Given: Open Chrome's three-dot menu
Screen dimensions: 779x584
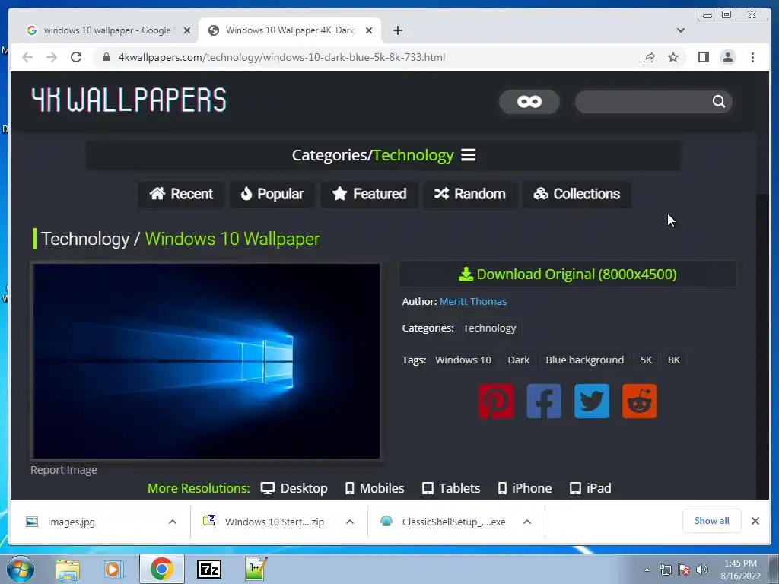Looking at the screenshot, I should [752, 57].
